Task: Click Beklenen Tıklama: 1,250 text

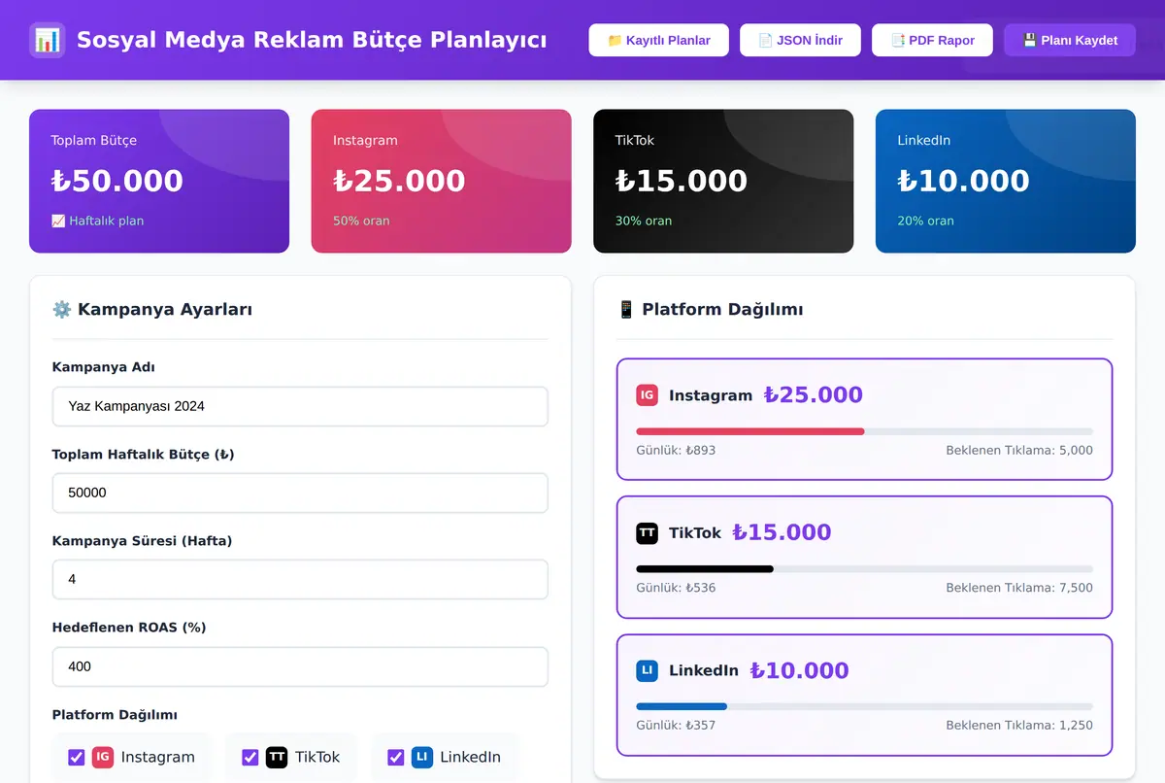Action: tap(1019, 725)
